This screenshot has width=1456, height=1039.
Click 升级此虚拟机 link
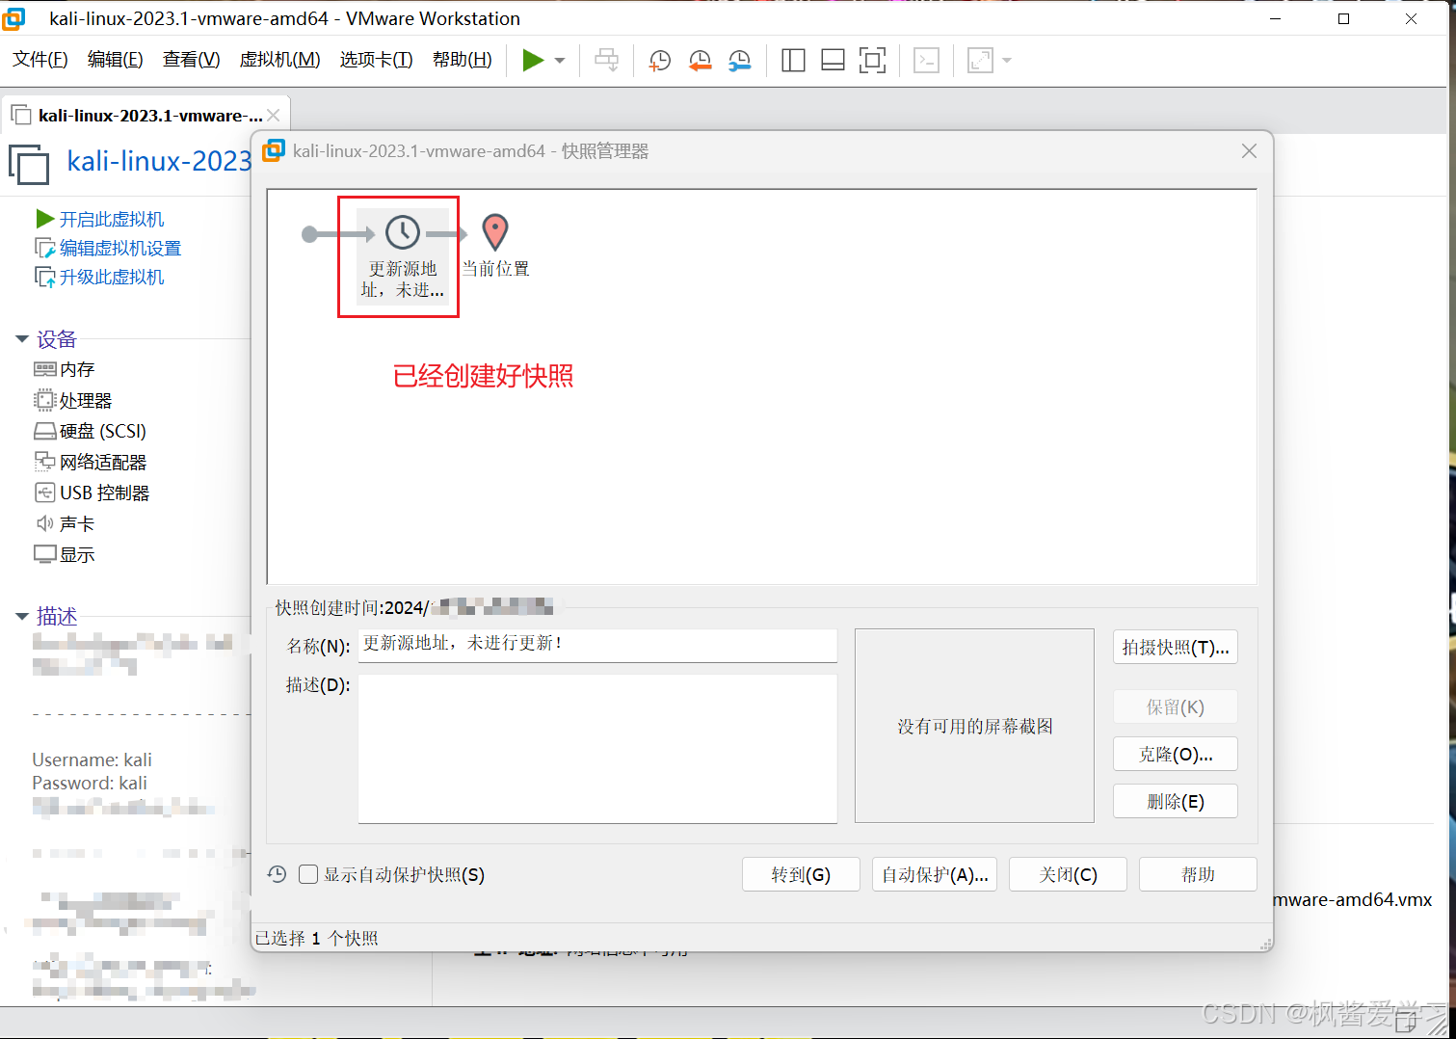[112, 277]
